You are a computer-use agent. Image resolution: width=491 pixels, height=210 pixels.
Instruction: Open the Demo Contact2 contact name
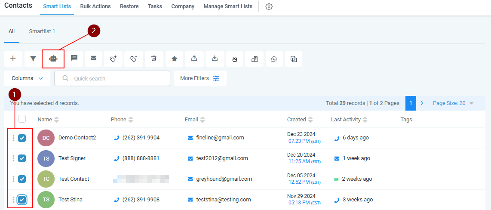pyautogui.click(x=77, y=138)
